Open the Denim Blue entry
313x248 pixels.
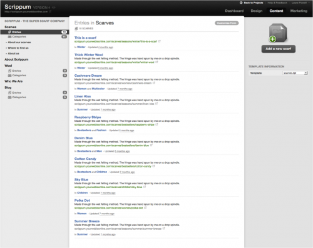coord(83,138)
